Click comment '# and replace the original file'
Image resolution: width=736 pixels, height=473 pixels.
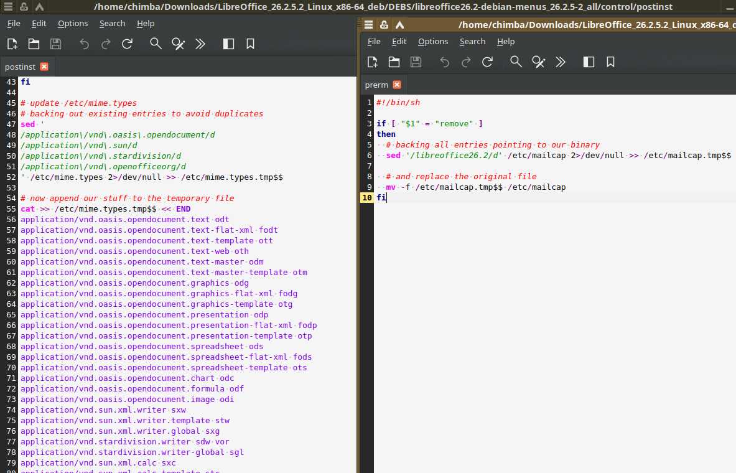click(461, 177)
